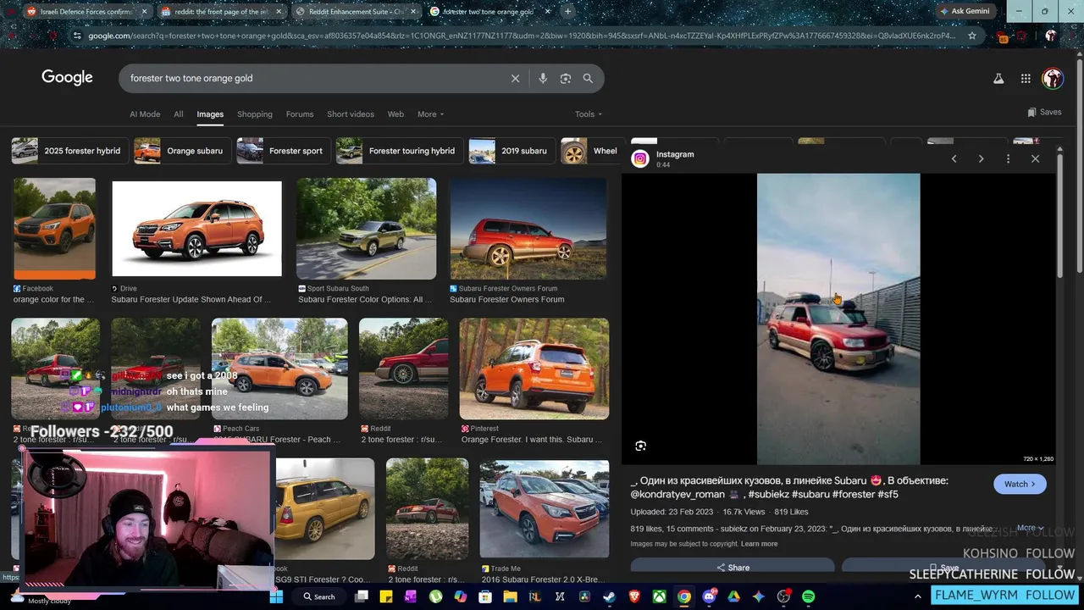Clear the search box with the X icon

(515, 78)
